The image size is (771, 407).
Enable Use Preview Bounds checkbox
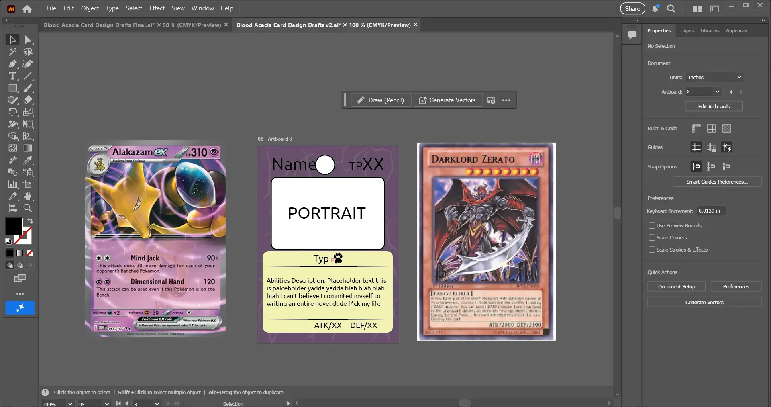[652, 225]
